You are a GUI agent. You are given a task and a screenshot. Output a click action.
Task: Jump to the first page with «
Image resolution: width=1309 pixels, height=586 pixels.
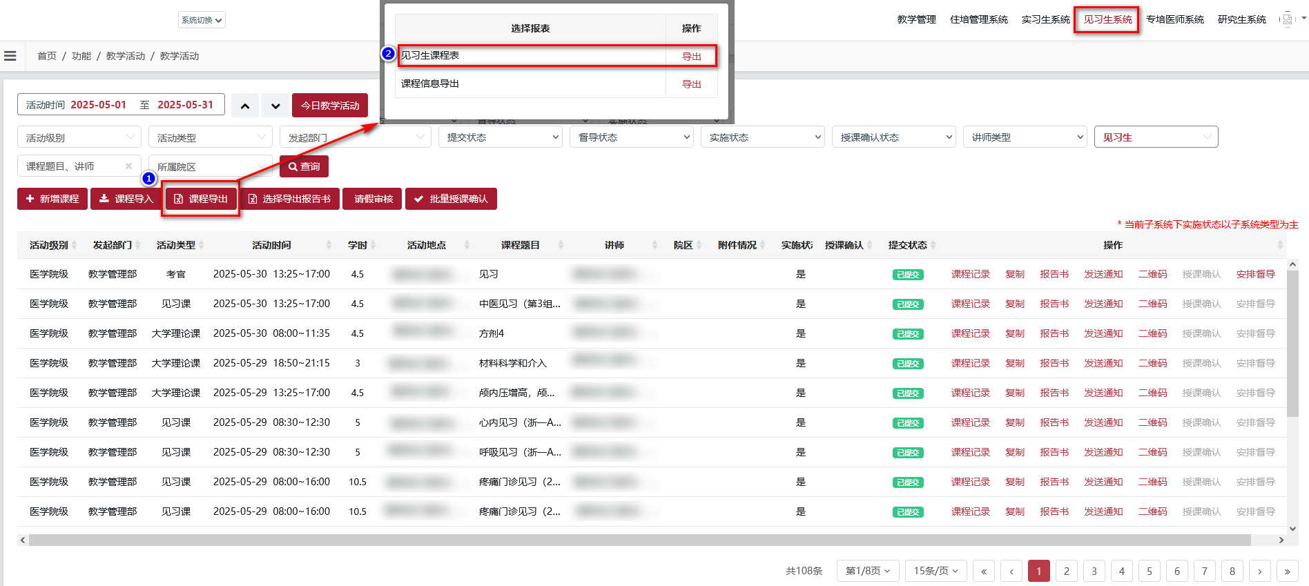pyautogui.click(x=984, y=571)
